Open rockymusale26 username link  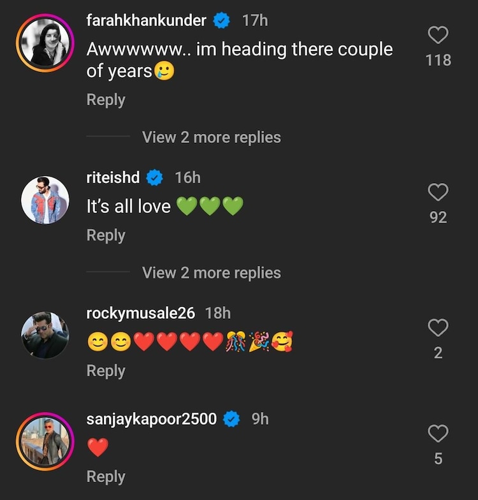[x=140, y=313]
